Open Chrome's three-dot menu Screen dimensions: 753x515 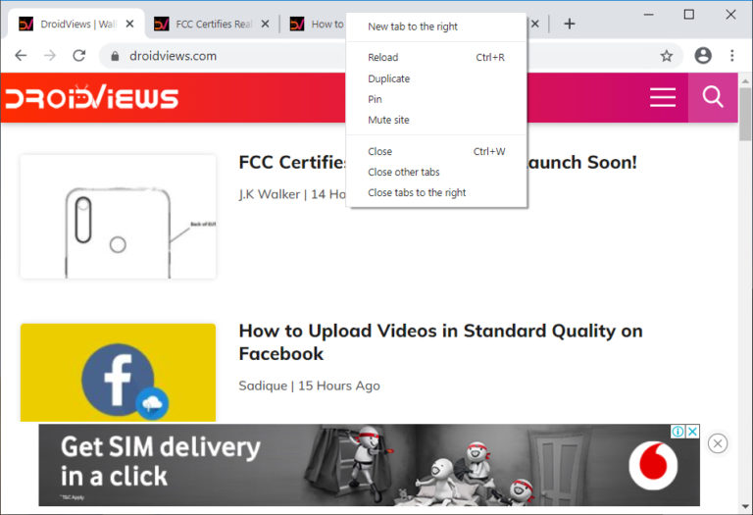click(731, 56)
